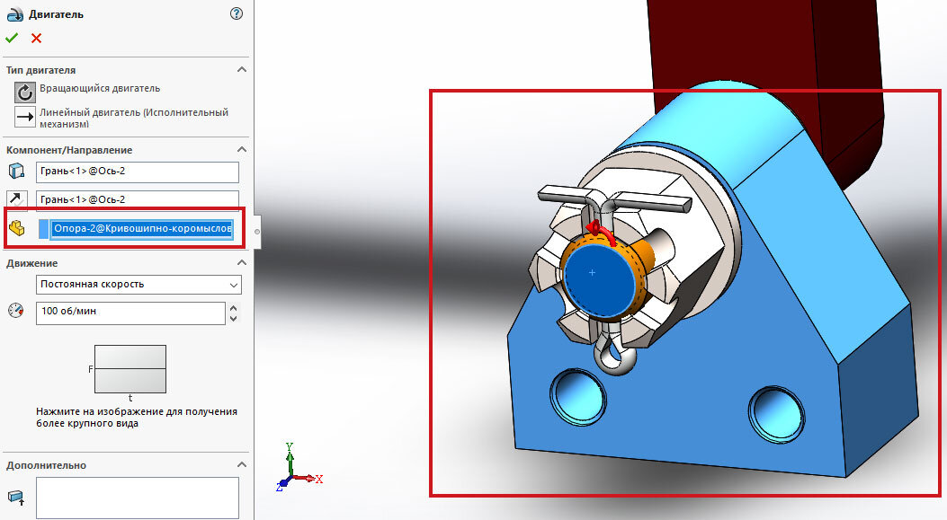Viewport: 947px width, 520px height.
Task: Increase motor speed with the up stepper arrow
Action: [233, 308]
